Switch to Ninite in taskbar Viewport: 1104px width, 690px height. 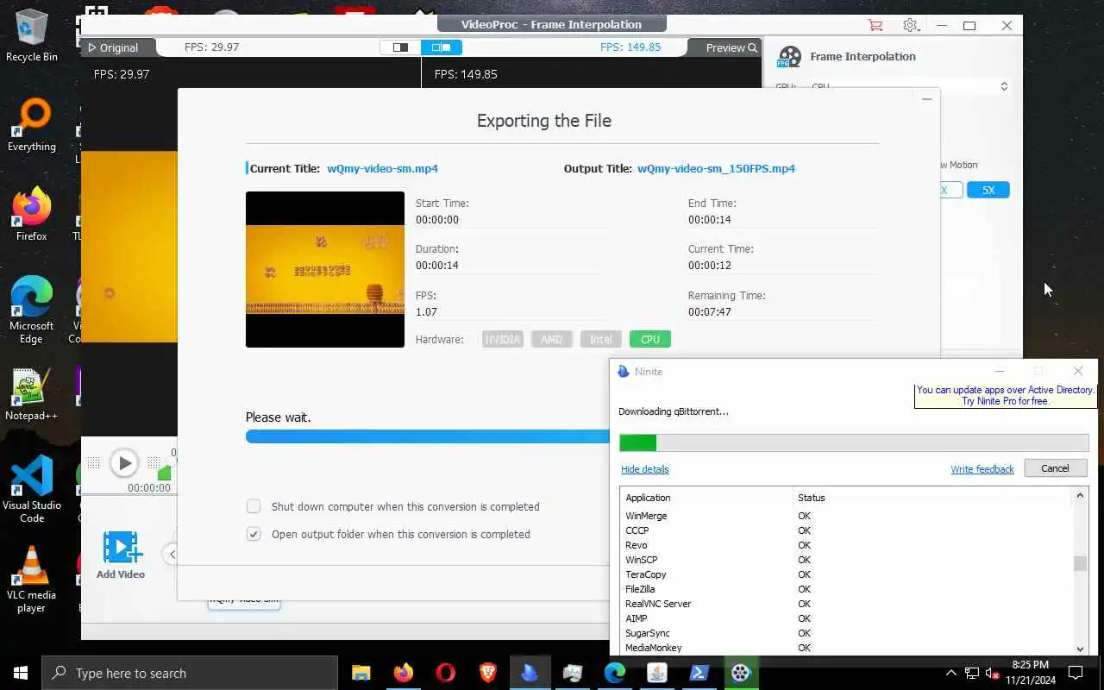point(530,673)
